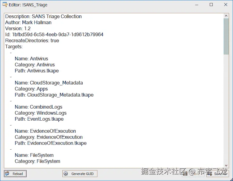Click the line 'Description: SANS Triage Collection'
233x181 pixels.
point(43,17)
